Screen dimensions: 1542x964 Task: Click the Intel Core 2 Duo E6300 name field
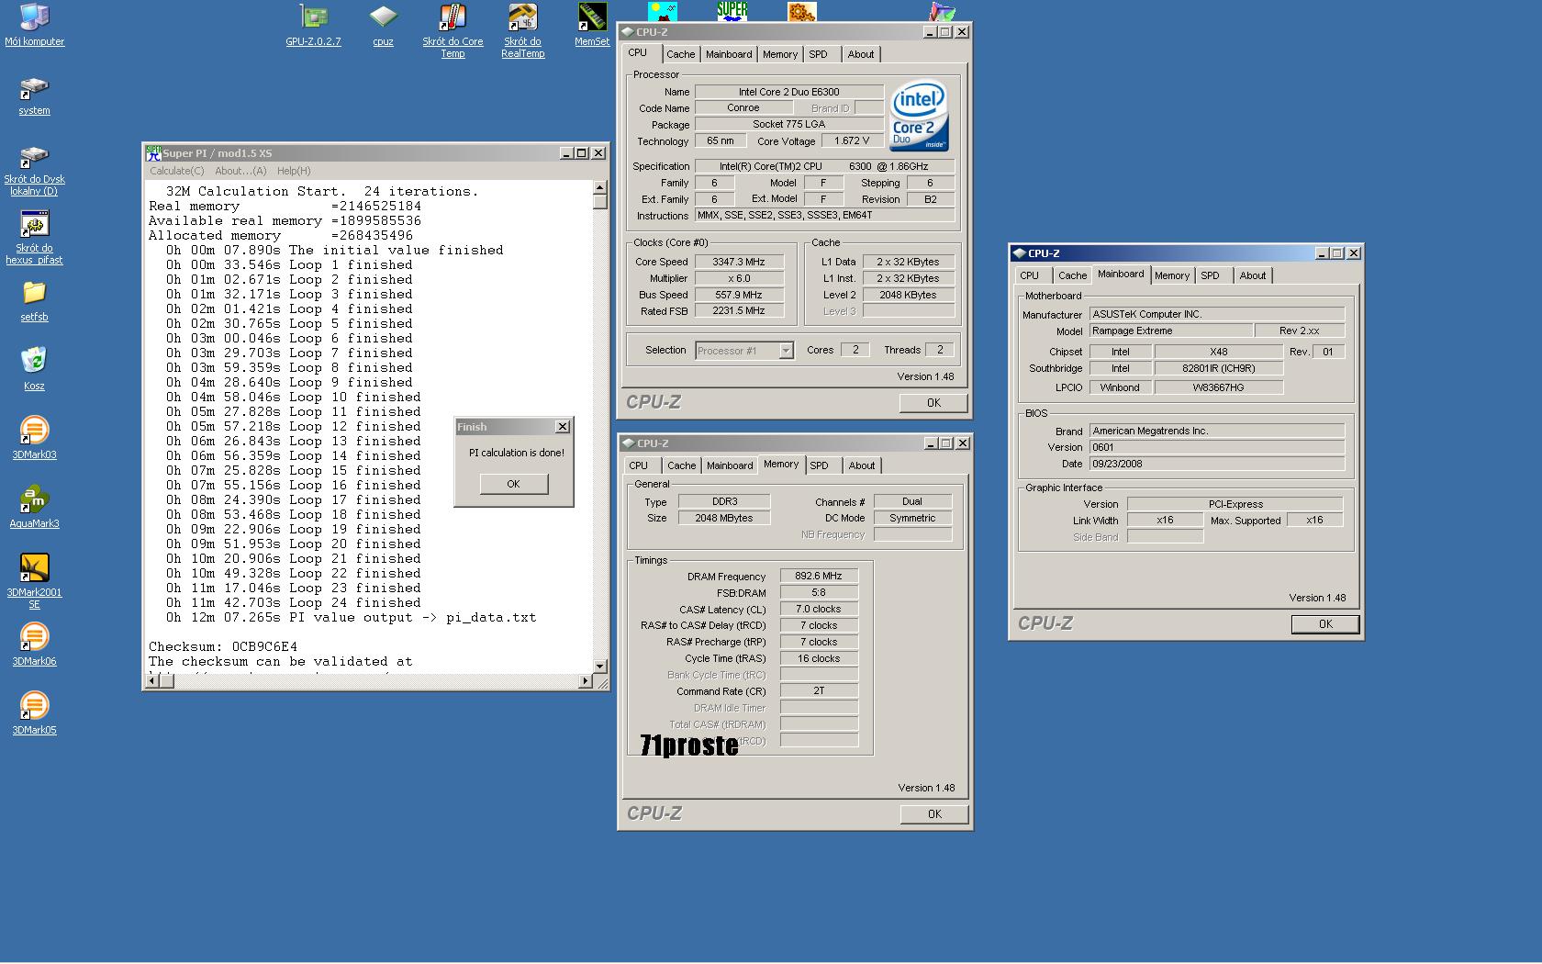pyautogui.click(x=789, y=92)
